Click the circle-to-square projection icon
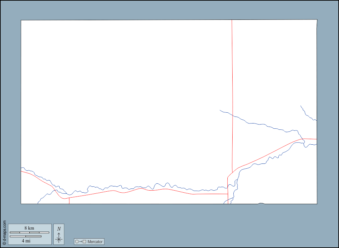This screenshot has height=248, width=339. 81,242
